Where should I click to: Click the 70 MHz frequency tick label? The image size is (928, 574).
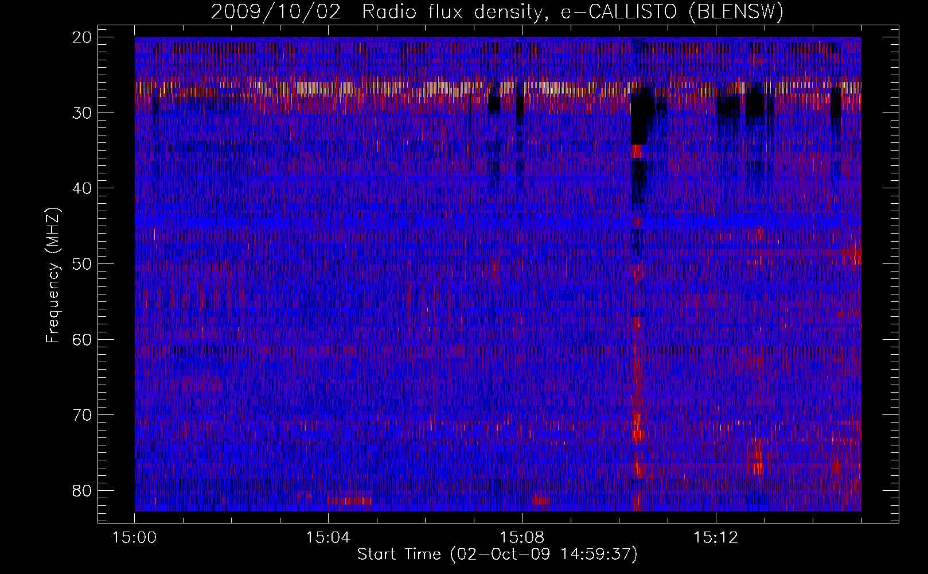[83, 415]
